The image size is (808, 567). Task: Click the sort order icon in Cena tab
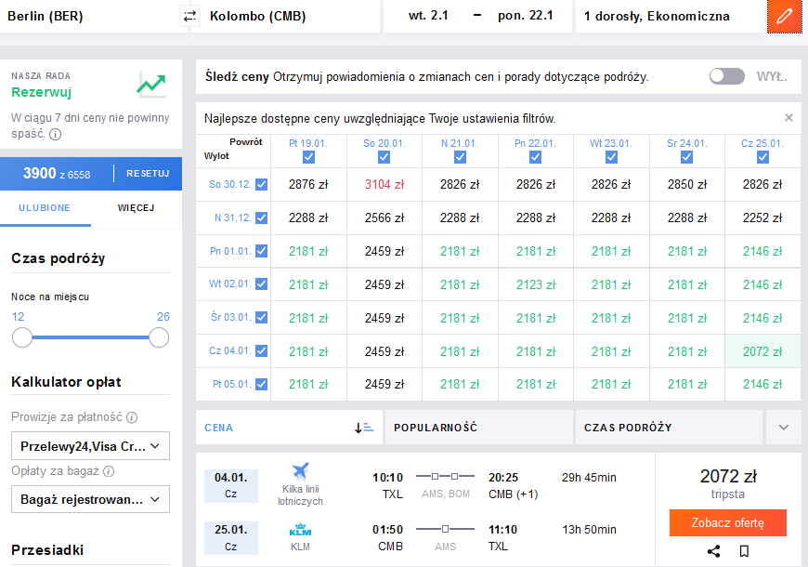[x=364, y=428]
